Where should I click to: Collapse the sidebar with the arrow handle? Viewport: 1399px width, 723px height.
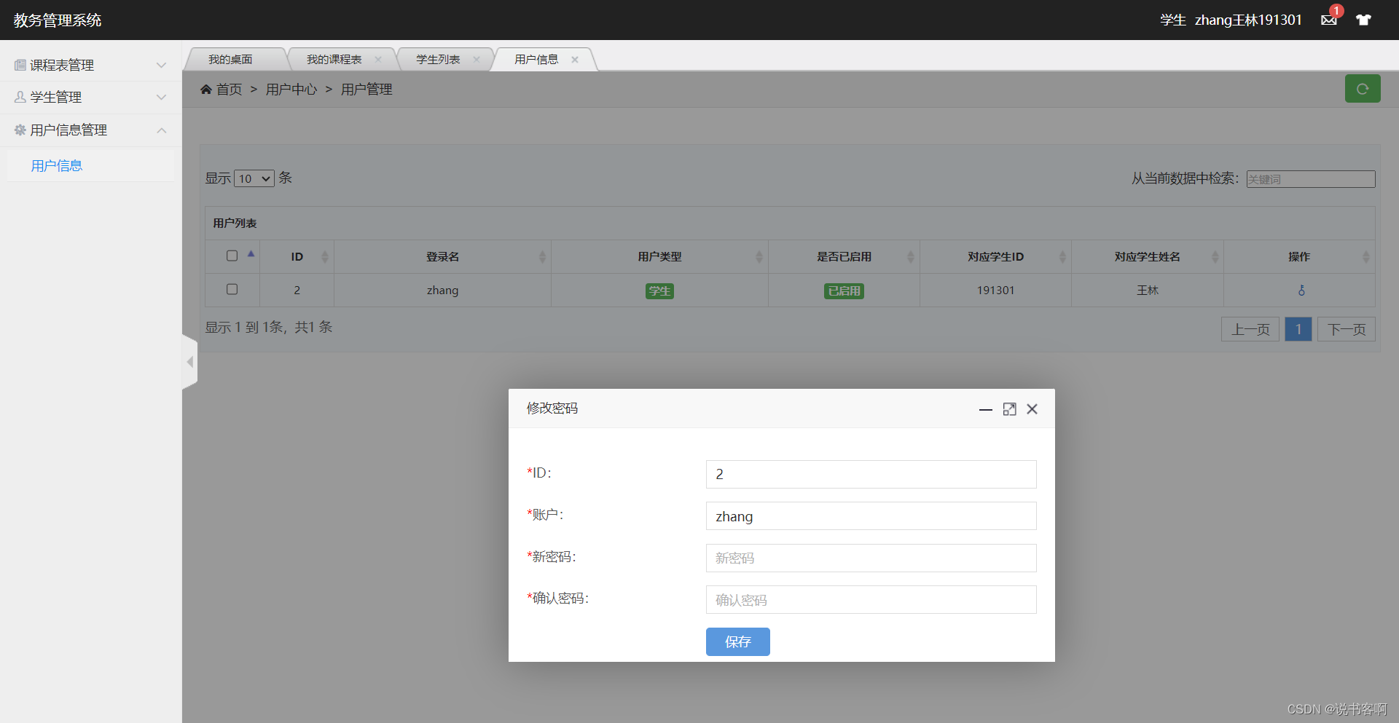click(x=189, y=362)
